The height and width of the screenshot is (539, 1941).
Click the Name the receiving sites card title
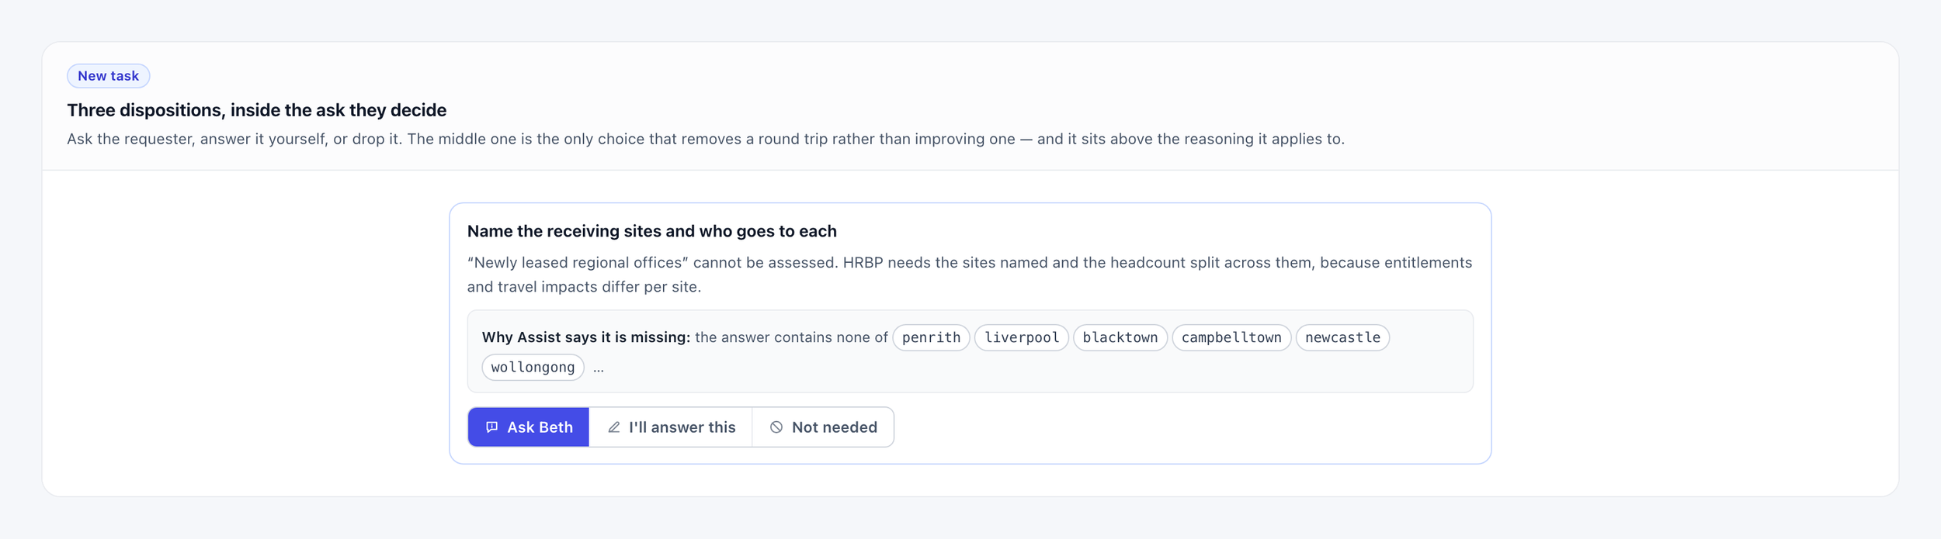point(651,231)
